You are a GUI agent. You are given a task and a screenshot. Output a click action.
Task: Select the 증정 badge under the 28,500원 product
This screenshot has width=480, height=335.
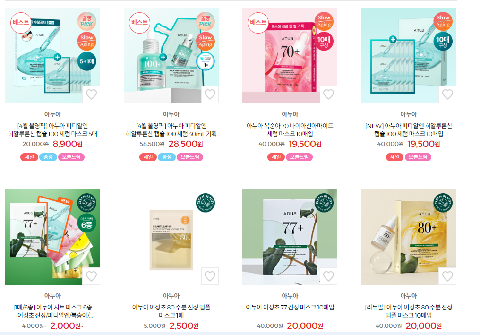(167, 157)
